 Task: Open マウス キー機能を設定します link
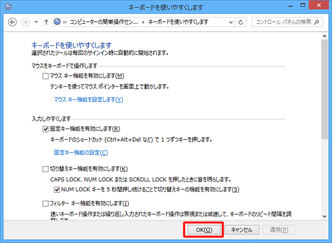tap(88, 99)
